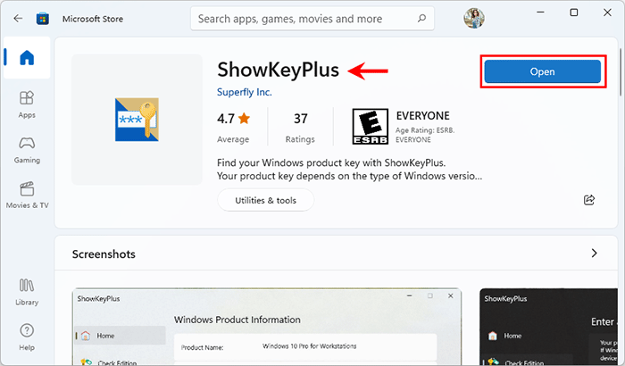Click the Age Rating ESRB text
Image resolution: width=625 pixels, height=366 pixels.
click(425, 135)
